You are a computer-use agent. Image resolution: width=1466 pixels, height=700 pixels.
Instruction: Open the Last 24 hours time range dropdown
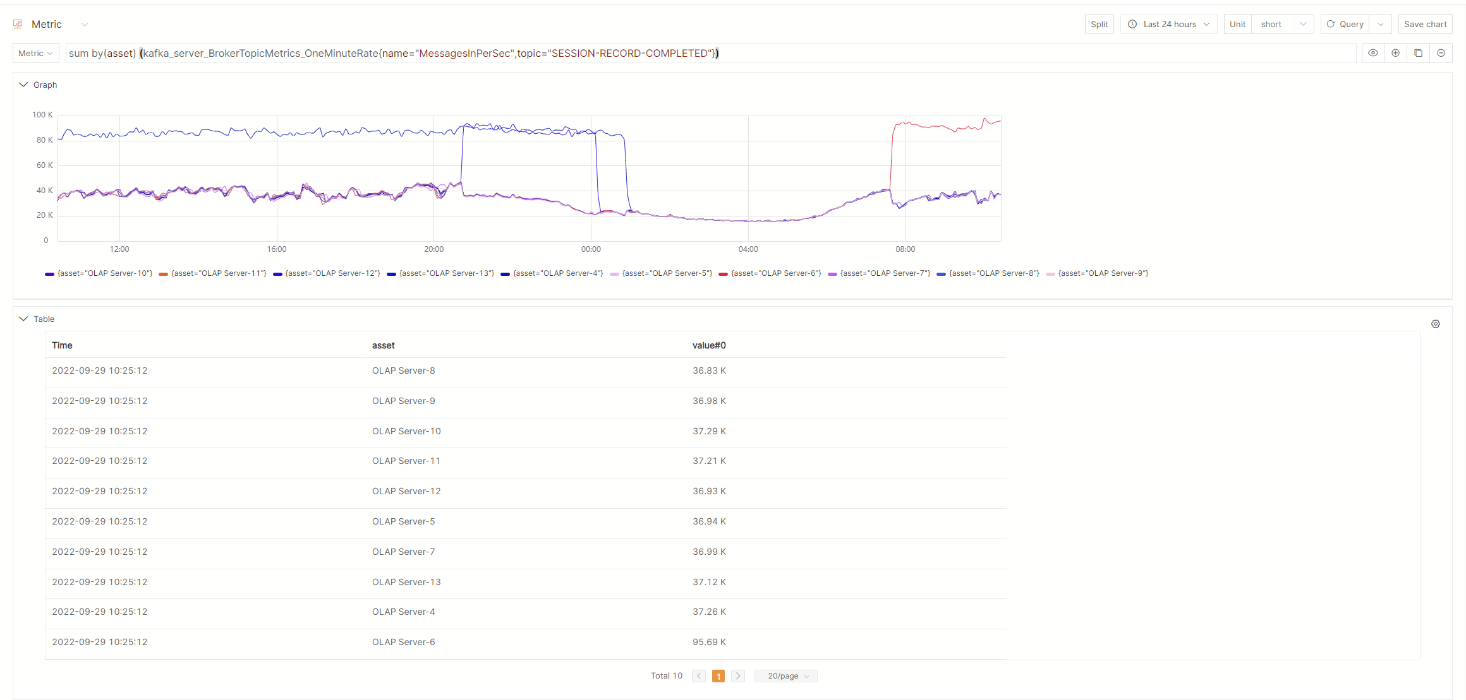[x=1169, y=24]
